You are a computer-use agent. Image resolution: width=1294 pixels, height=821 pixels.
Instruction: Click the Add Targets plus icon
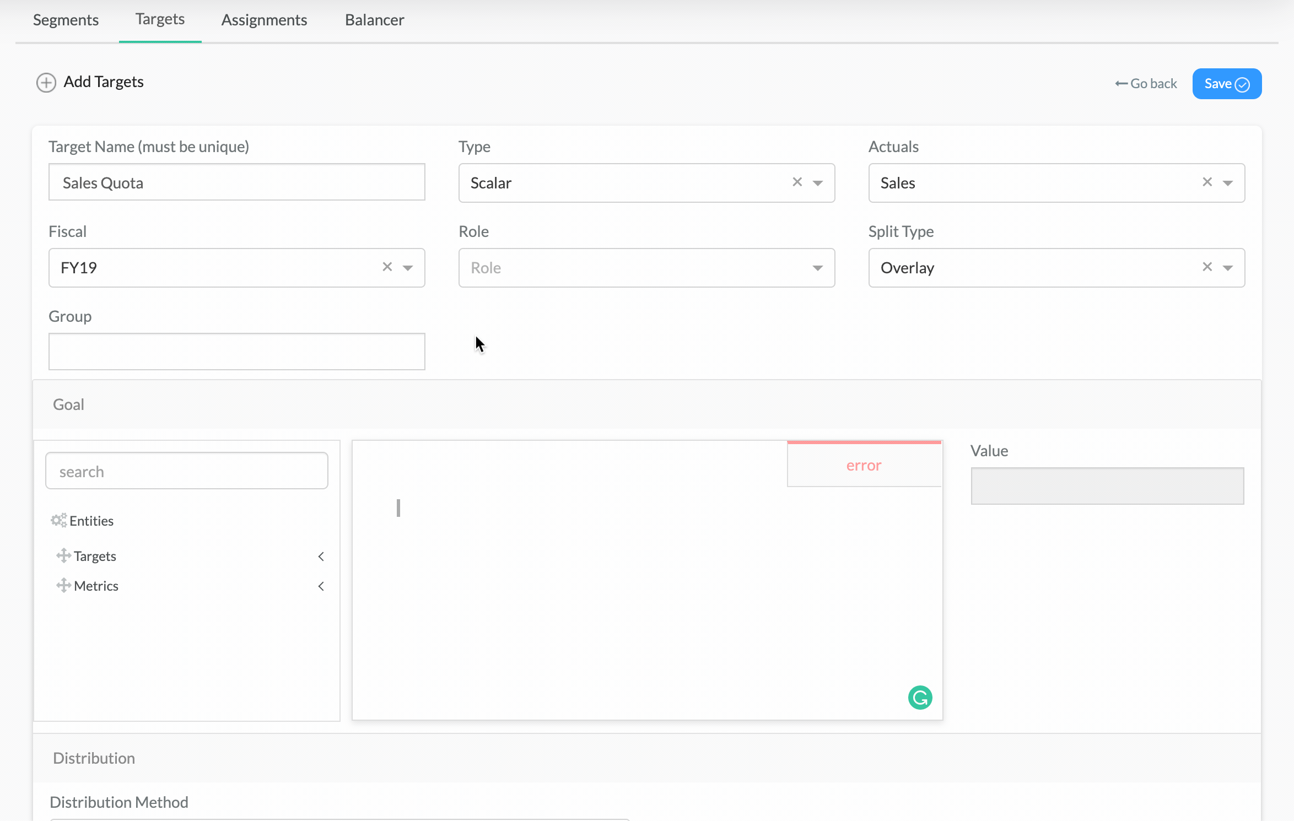point(46,83)
